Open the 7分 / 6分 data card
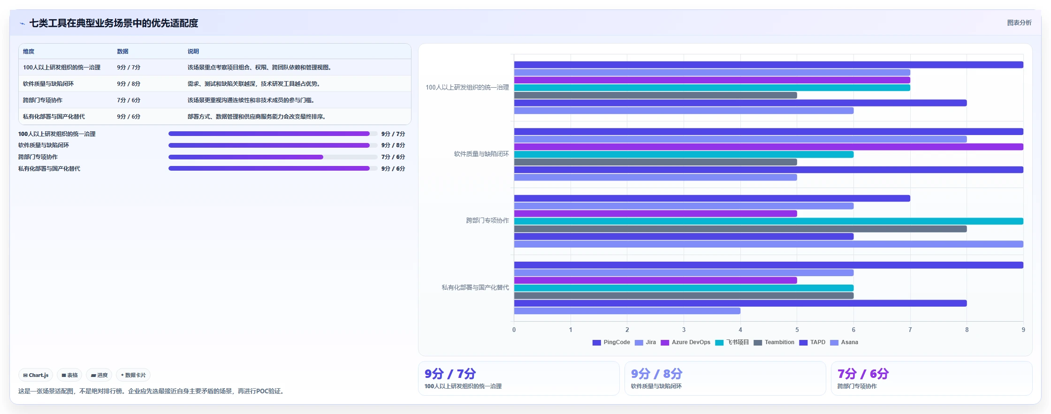1051x414 pixels. coord(931,378)
